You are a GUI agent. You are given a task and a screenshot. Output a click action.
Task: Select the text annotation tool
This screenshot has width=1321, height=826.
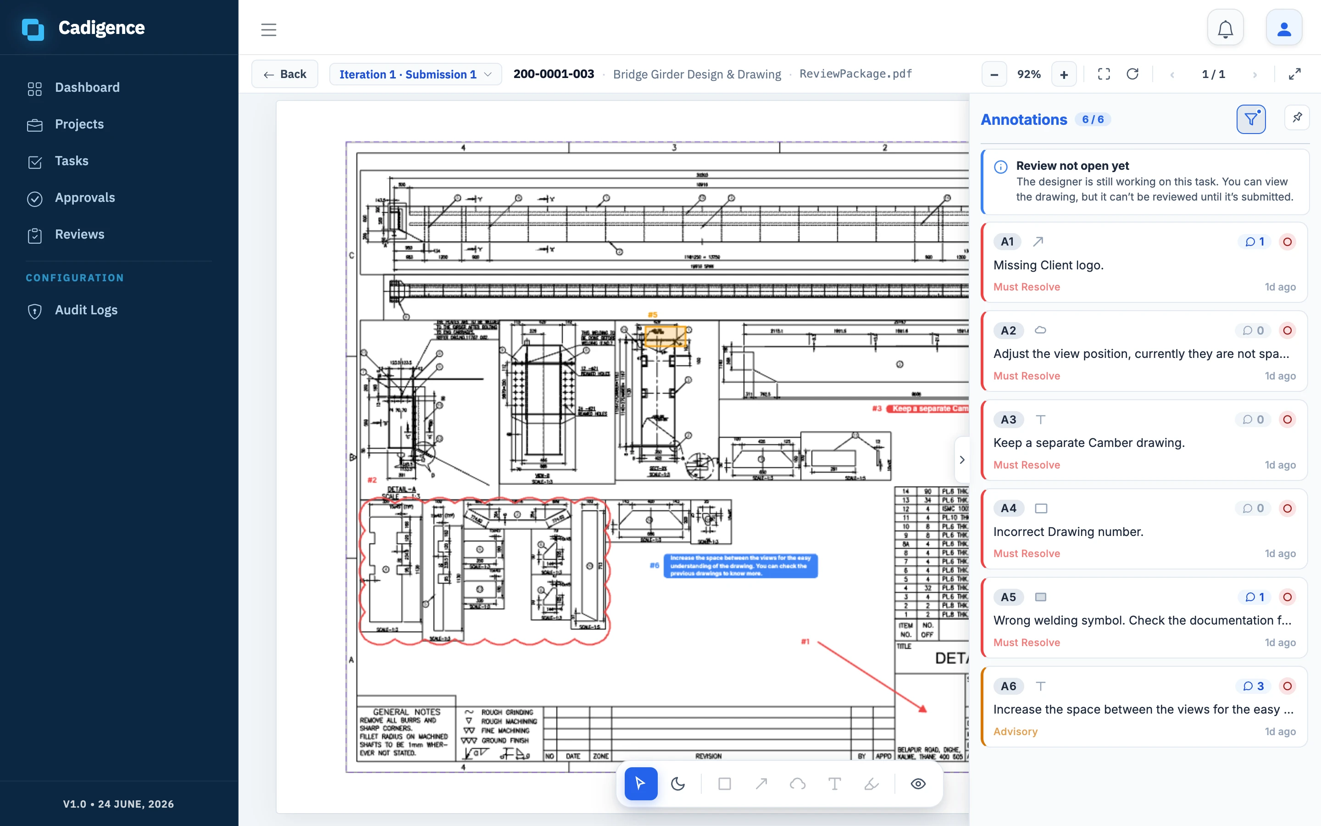coord(835,783)
